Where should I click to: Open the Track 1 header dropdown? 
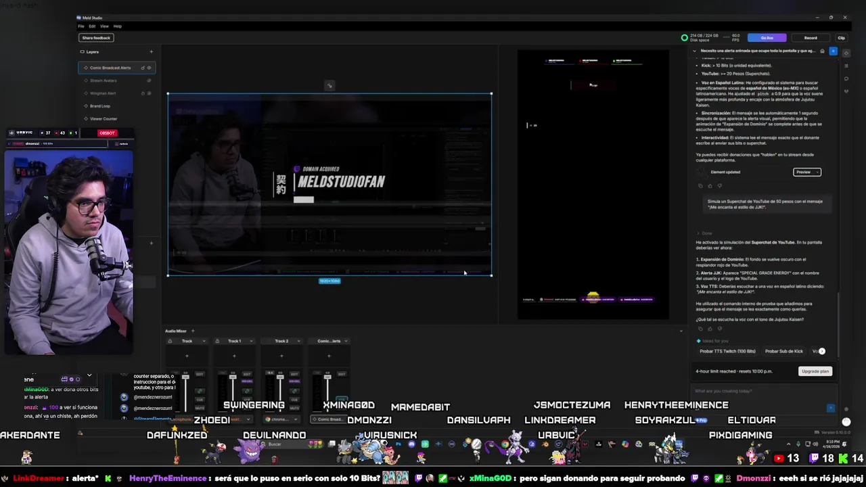click(252, 341)
